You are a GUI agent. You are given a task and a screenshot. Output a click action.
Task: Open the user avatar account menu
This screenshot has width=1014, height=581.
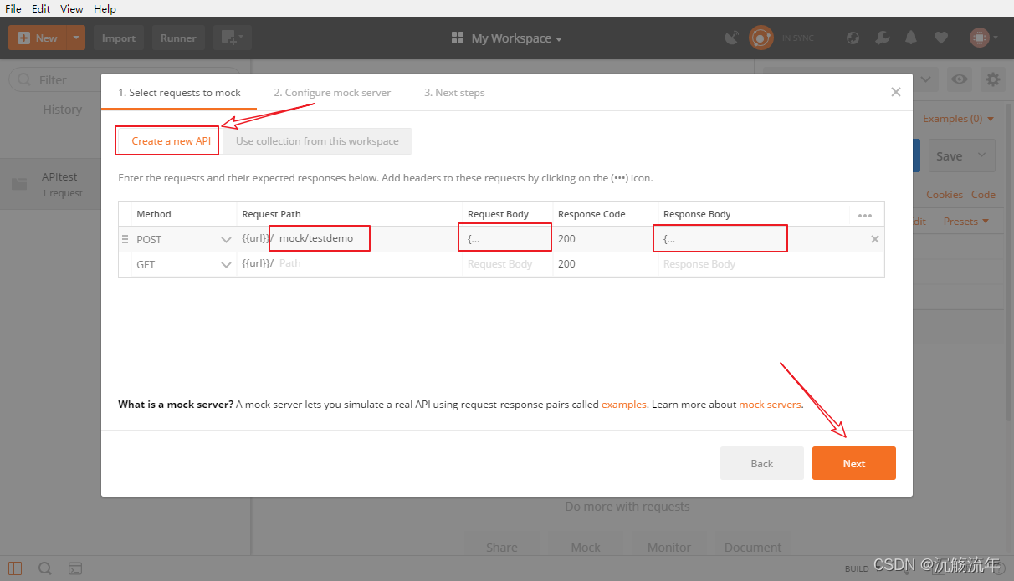click(x=983, y=38)
